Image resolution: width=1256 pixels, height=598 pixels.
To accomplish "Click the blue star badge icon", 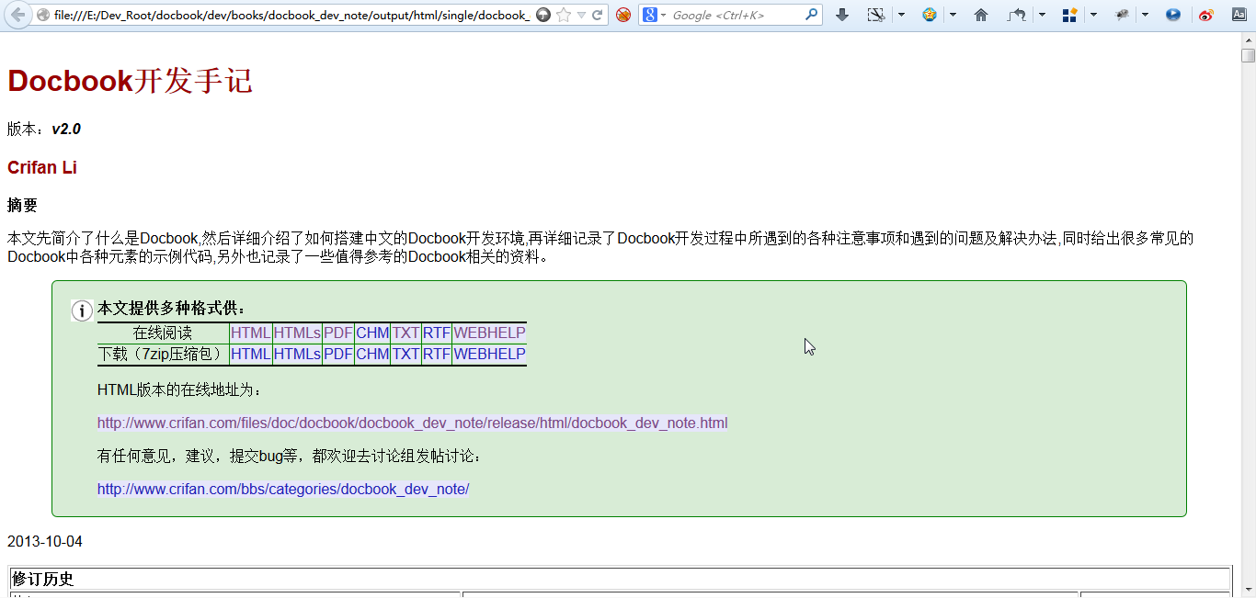I will coord(930,15).
